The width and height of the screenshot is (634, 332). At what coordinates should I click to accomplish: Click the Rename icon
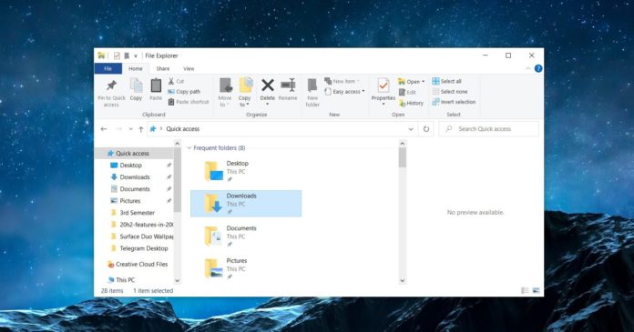288,85
